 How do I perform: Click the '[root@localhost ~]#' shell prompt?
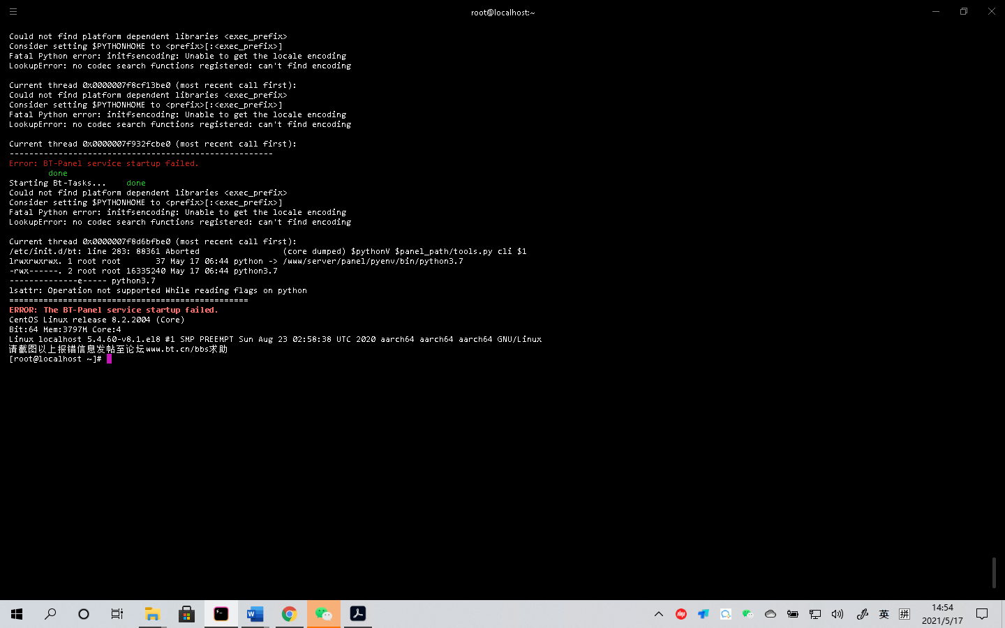pyautogui.click(x=55, y=359)
